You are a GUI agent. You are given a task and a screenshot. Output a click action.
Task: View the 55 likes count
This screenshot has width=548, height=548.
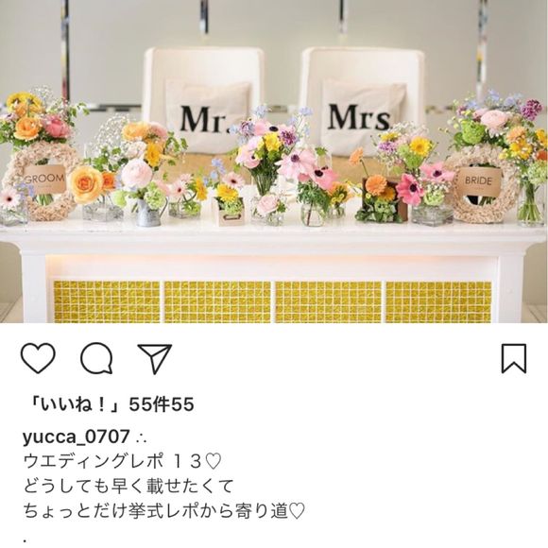[162, 404]
